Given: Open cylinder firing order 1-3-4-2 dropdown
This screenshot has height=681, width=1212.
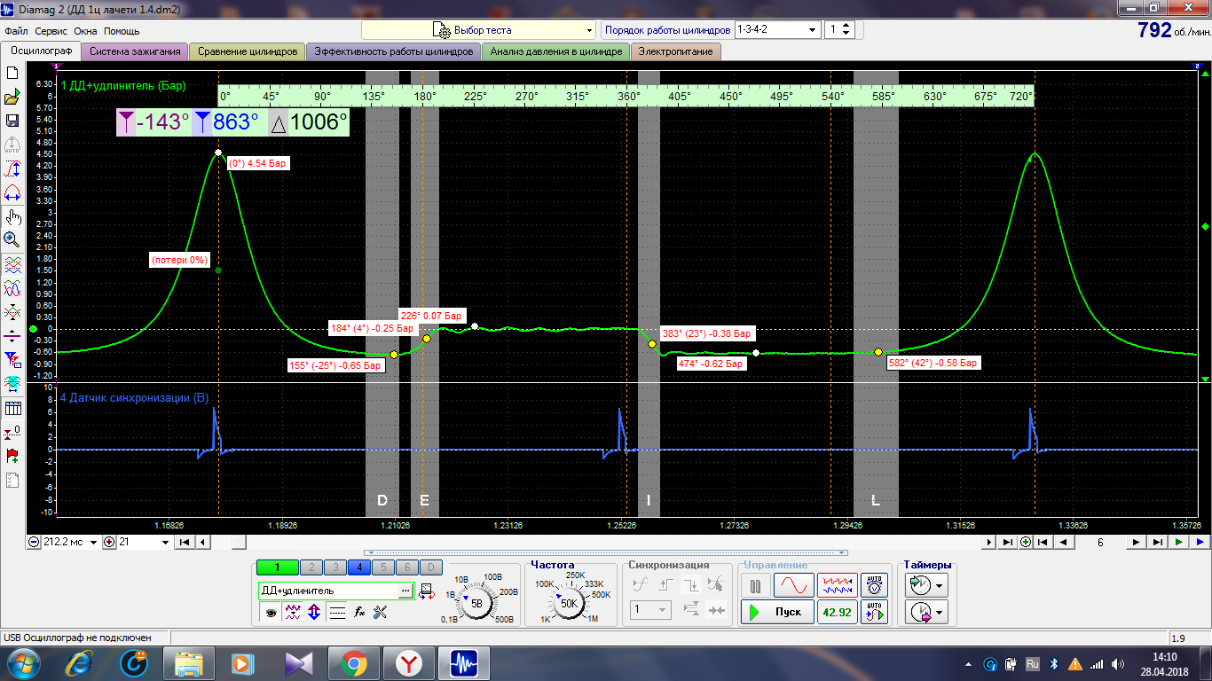Looking at the screenshot, I should (x=777, y=29).
